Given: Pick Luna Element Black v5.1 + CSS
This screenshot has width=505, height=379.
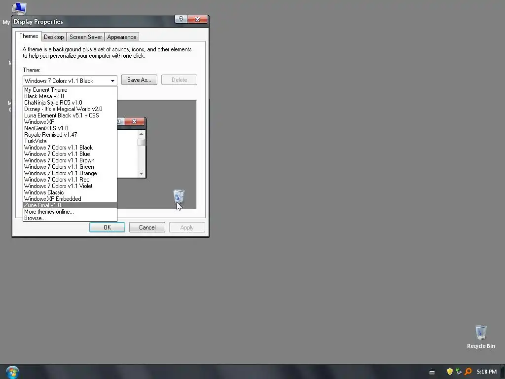Looking at the screenshot, I should pos(70,115).
